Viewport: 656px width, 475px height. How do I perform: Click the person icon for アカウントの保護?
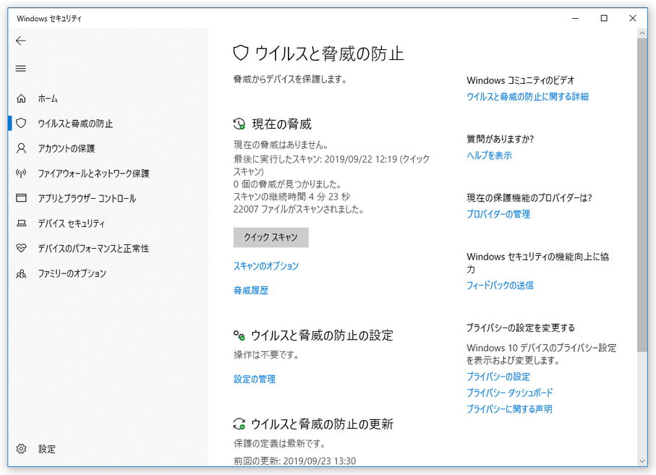point(21,148)
